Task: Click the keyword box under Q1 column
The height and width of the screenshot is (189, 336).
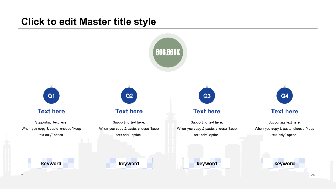Action: pos(51,164)
